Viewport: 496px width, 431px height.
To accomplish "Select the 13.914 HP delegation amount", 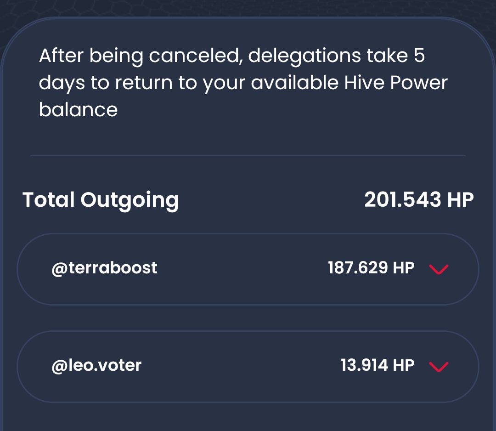I will (378, 365).
